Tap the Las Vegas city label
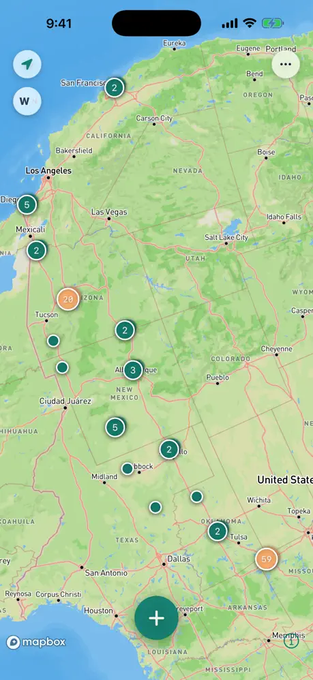Viewport: 313px width, 680px height. click(x=109, y=212)
